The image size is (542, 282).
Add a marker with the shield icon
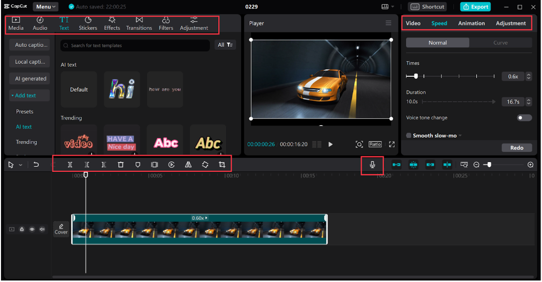(137, 165)
